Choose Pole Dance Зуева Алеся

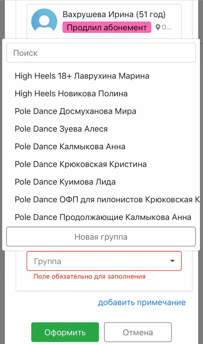pos(61,129)
